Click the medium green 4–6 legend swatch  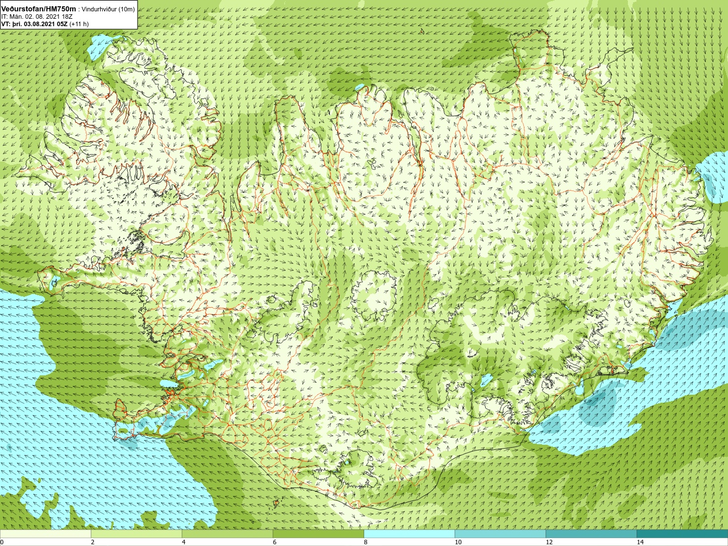click(x=227, y=534)
